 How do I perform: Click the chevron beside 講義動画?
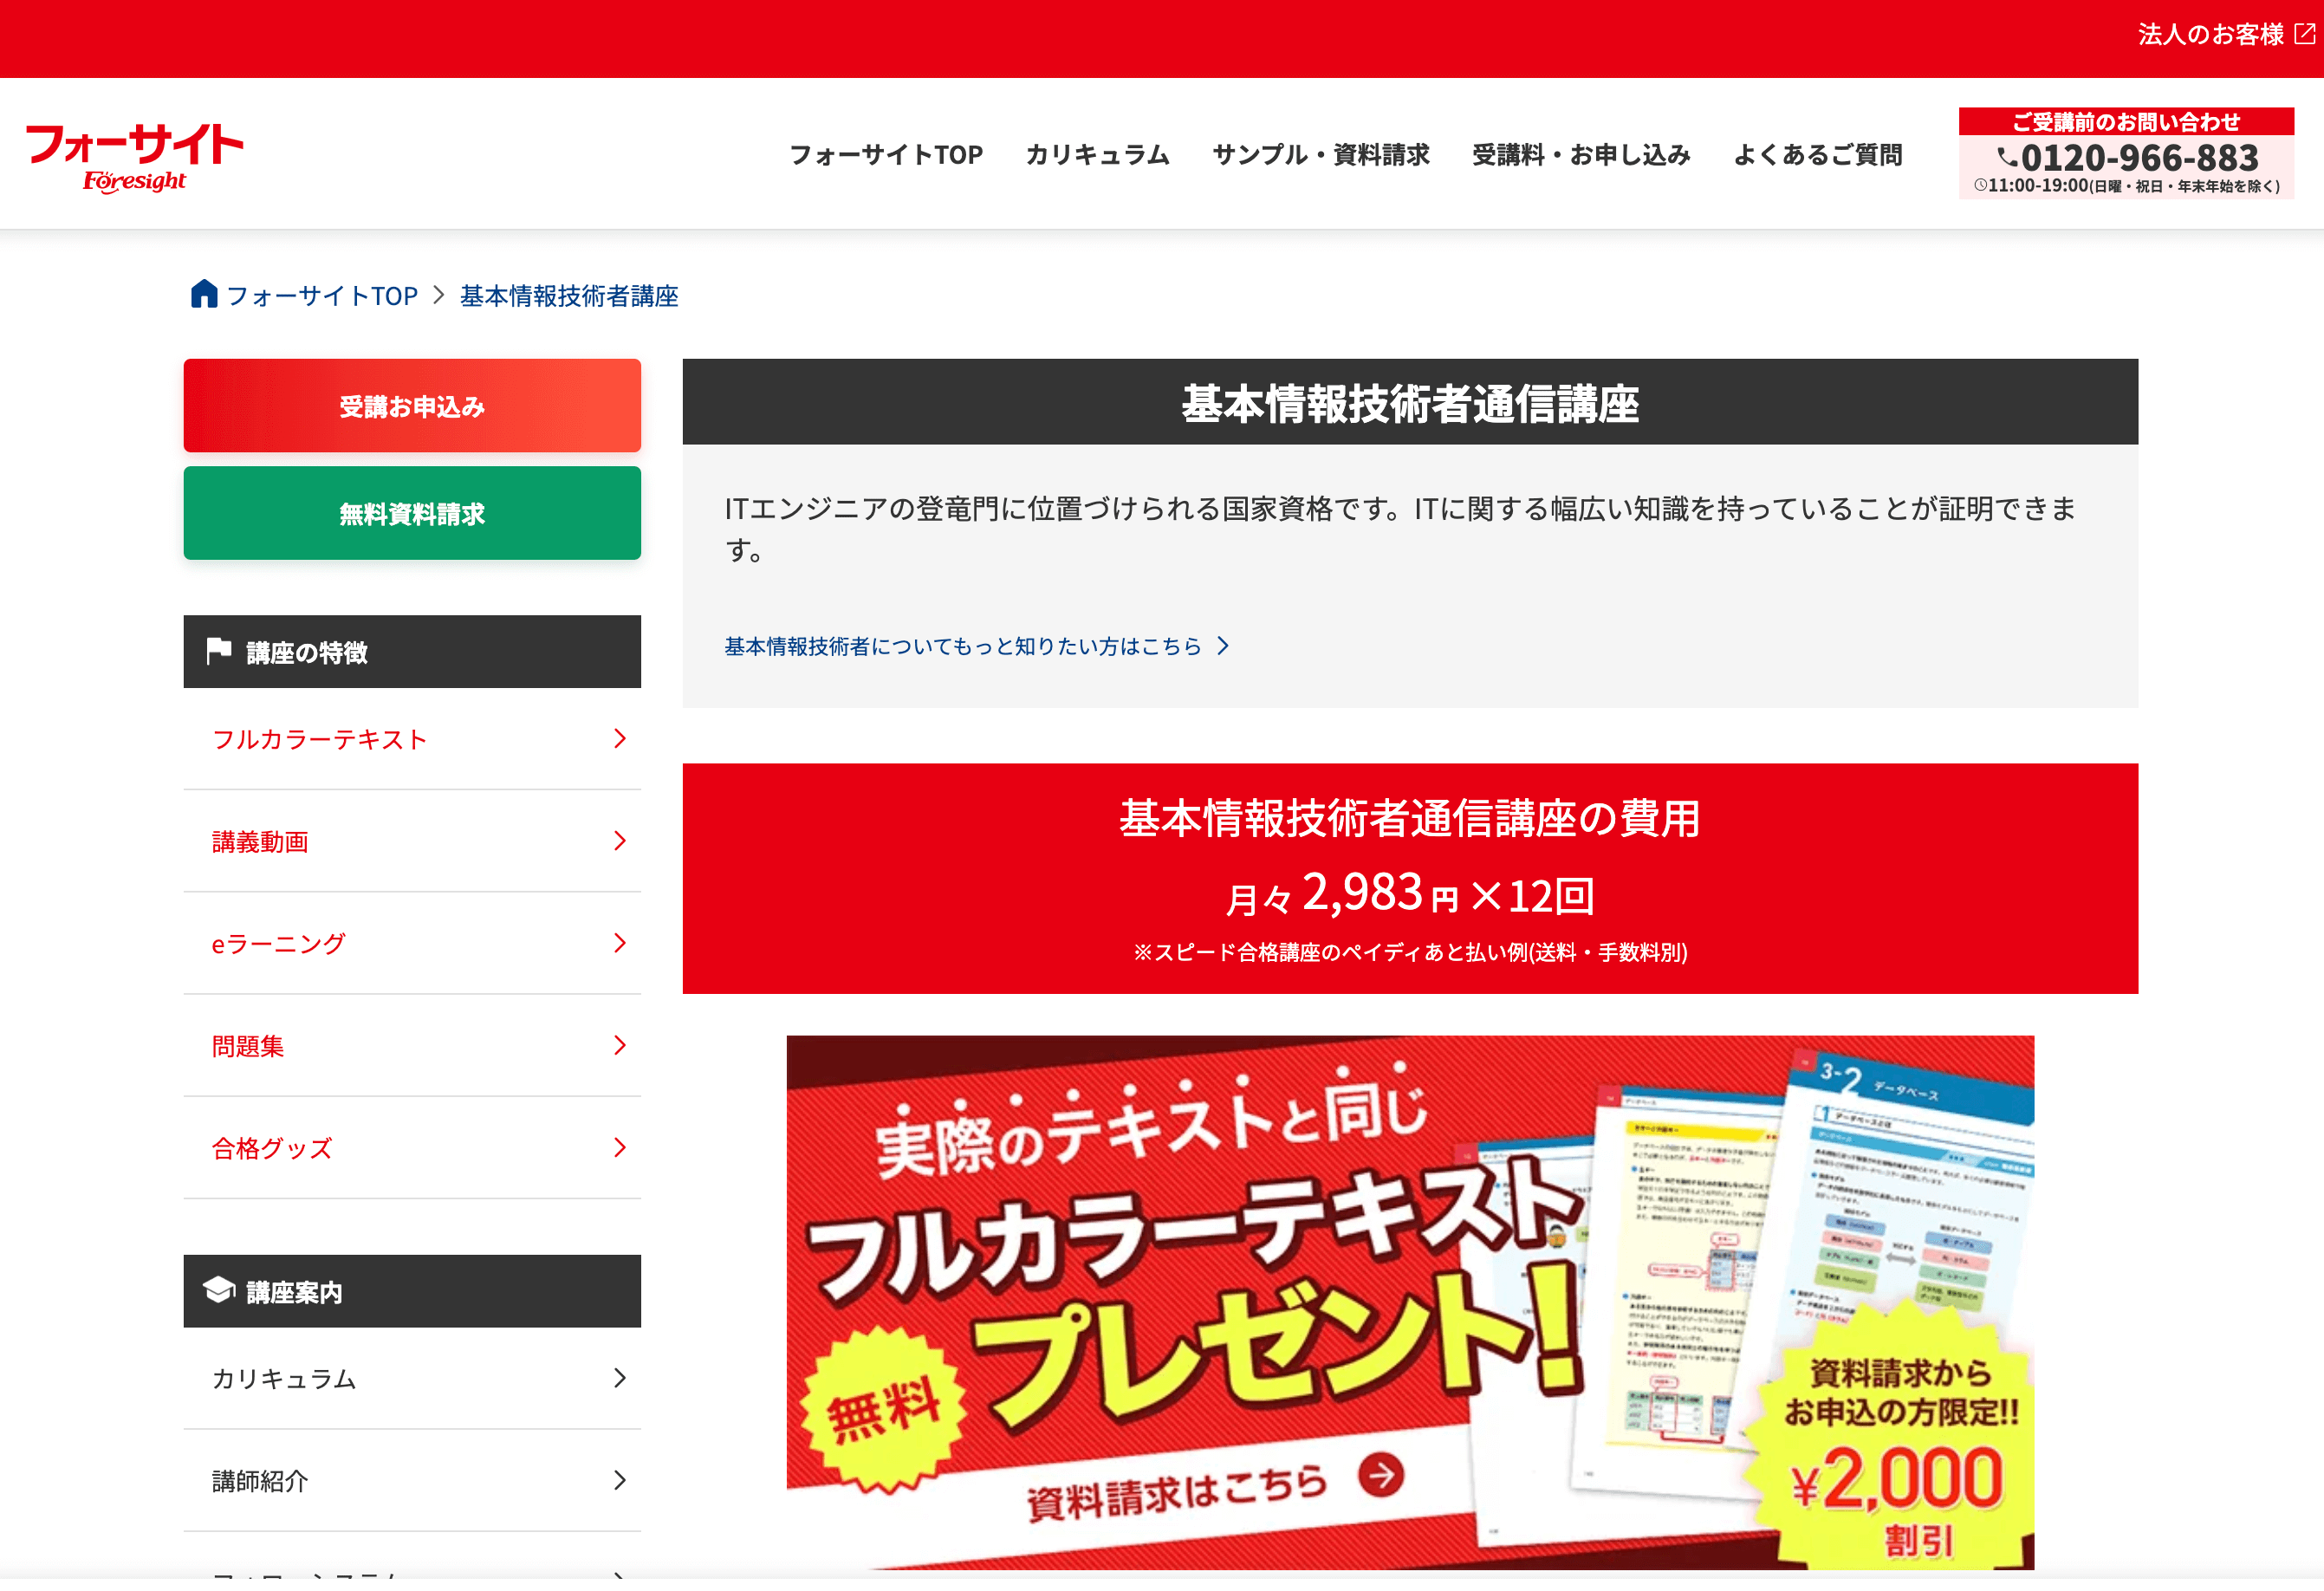click(x=620, y=840)
